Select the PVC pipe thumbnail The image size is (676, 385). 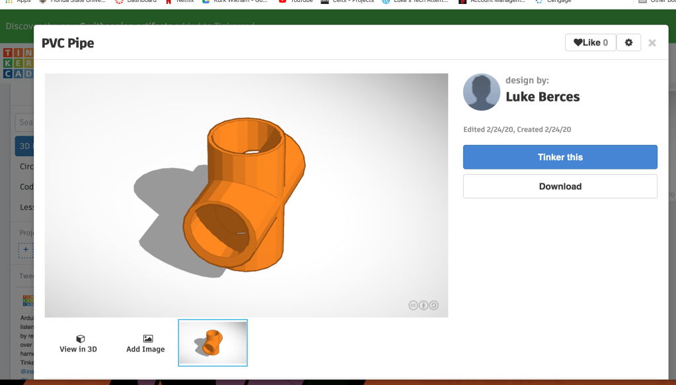(213, 343)
